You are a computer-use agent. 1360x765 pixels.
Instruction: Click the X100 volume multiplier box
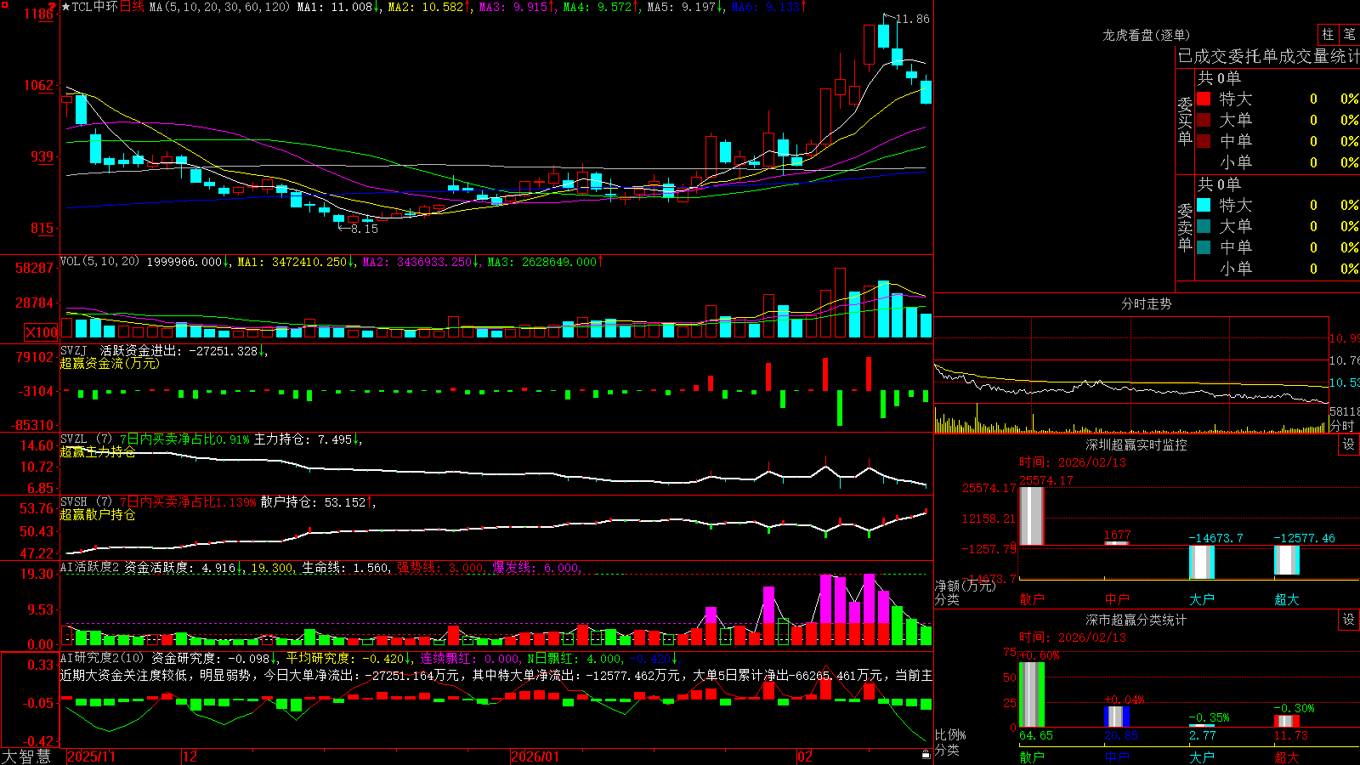[41, 332]
